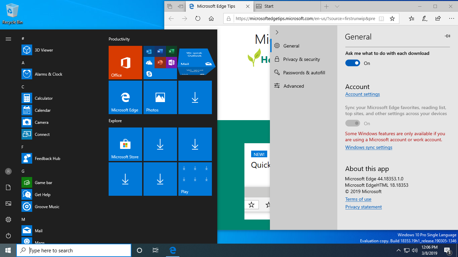Toggle the disabled sync favorites switch
This screenshot has height=257, width=458.
click(353, 123)
